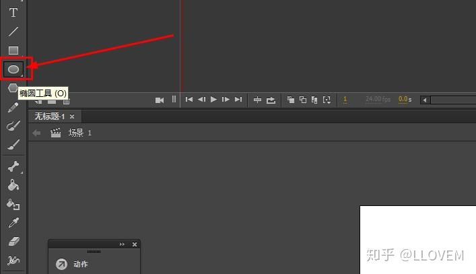This screenshot has height=274, width=476.
Task: Click the scene clapperboard icon
Action: [56, 133]
